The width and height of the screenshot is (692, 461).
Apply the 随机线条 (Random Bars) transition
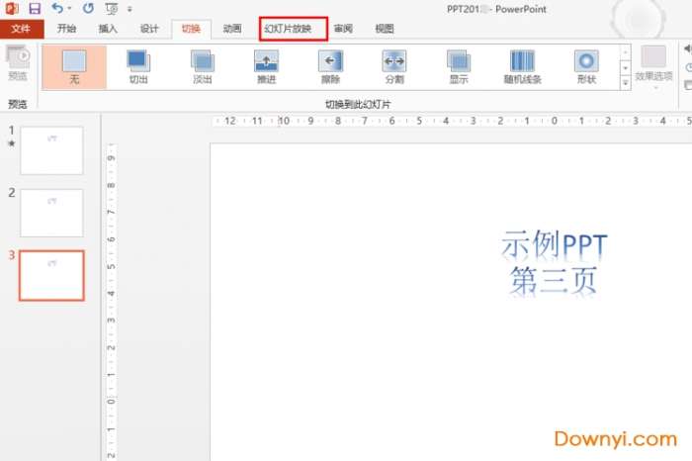pos(522,65)
